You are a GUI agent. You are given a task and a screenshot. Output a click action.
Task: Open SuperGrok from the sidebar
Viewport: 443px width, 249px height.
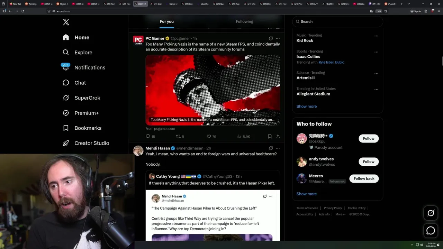(x=81, y=98)
